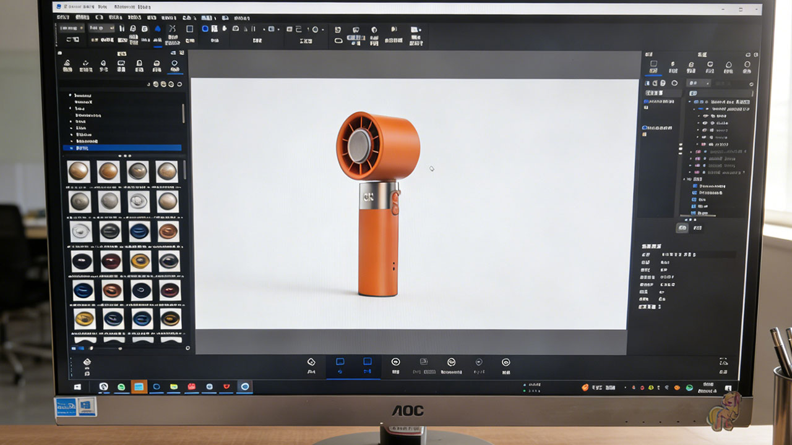Toggle the highlighted library folder's visibility dot
This screenshot has width=792, height=445.
coord(71,148)
